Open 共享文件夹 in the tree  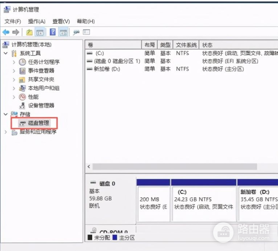(x=41, y=79)
